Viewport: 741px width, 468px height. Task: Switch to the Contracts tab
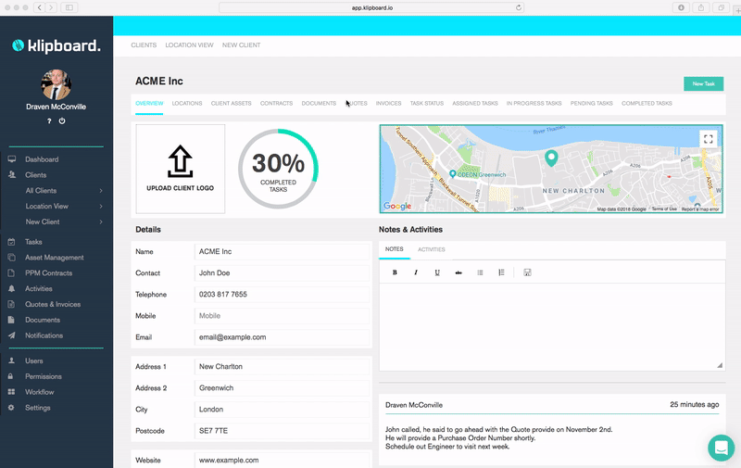(x=276, y=103)
